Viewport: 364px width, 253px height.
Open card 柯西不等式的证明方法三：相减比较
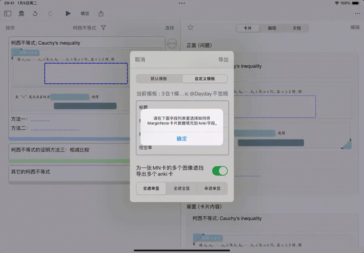pos(70,153)
